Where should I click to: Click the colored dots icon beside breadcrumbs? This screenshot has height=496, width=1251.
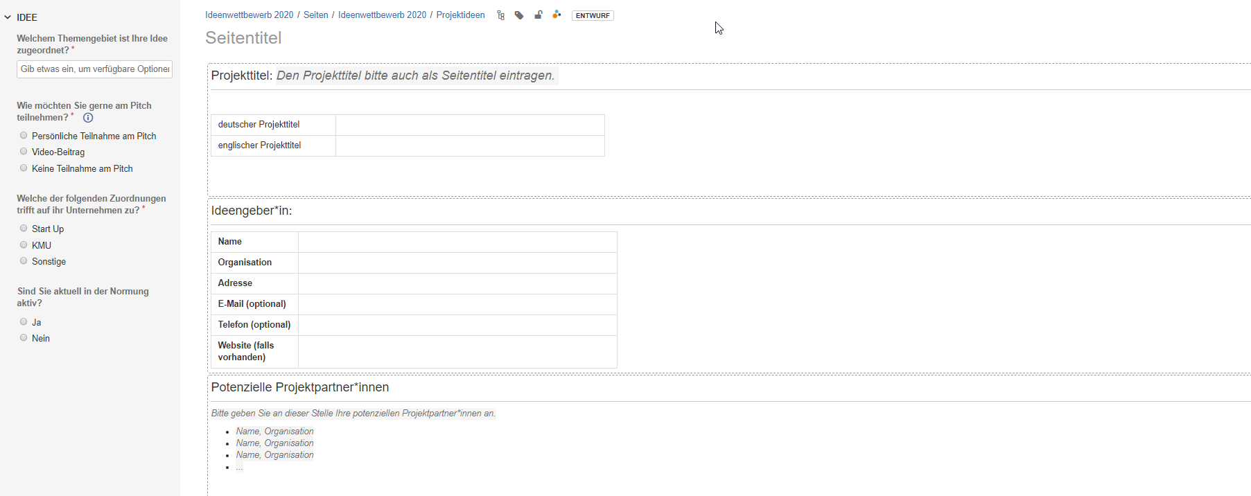coord(557,15)
